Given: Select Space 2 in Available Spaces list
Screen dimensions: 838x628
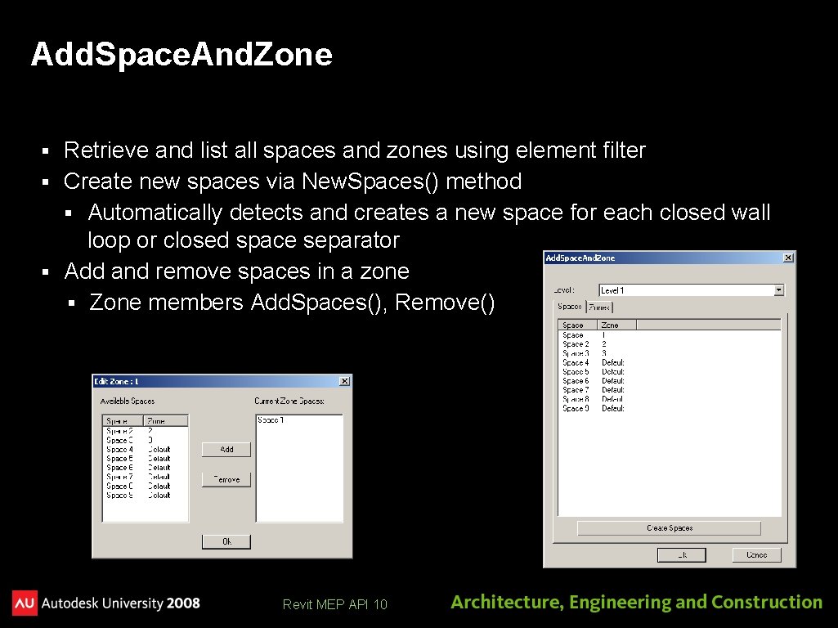Looking at the screenshot, I should (145, 431).
